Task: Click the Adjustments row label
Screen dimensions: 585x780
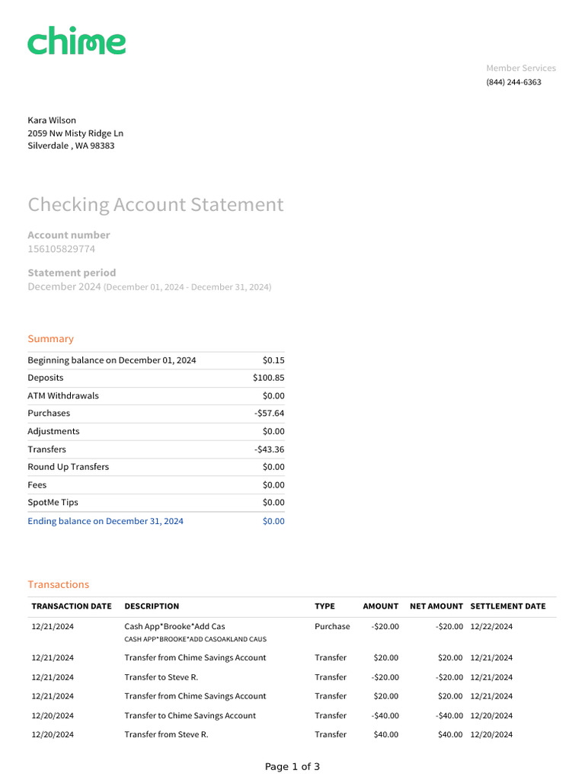Action: 53,431
